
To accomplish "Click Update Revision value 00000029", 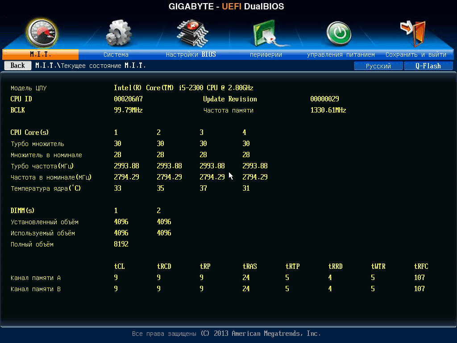I will point(324,99).
